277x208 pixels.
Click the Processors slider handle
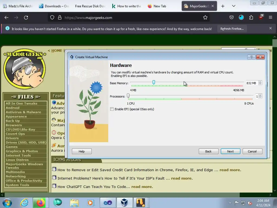(128, 96)
